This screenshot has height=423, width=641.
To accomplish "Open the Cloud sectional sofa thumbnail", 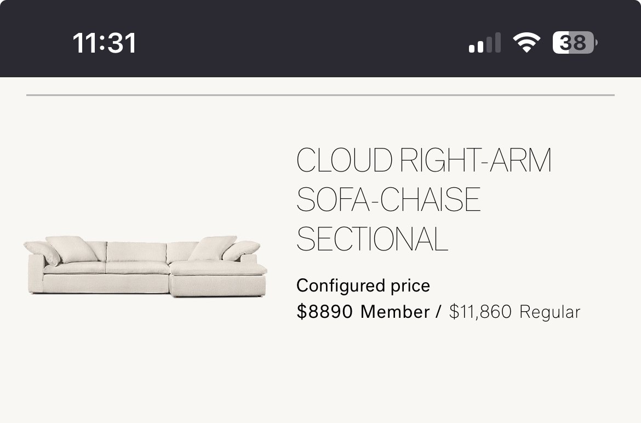I will click(146, 266).
